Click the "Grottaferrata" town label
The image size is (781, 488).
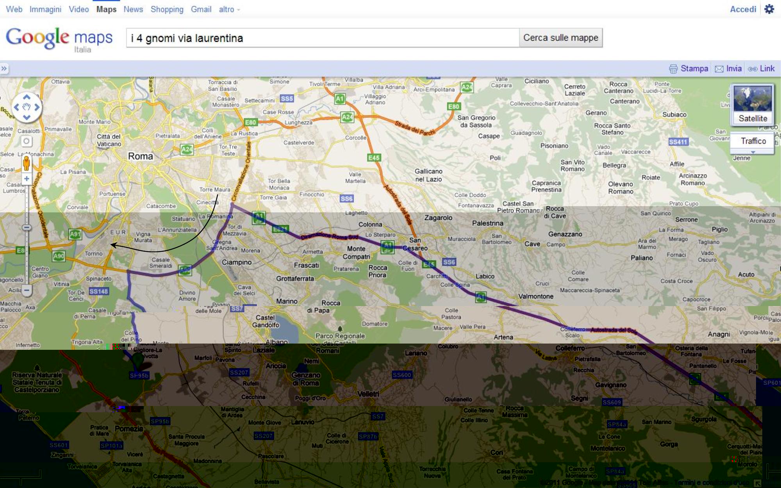(x=295, y=279)
